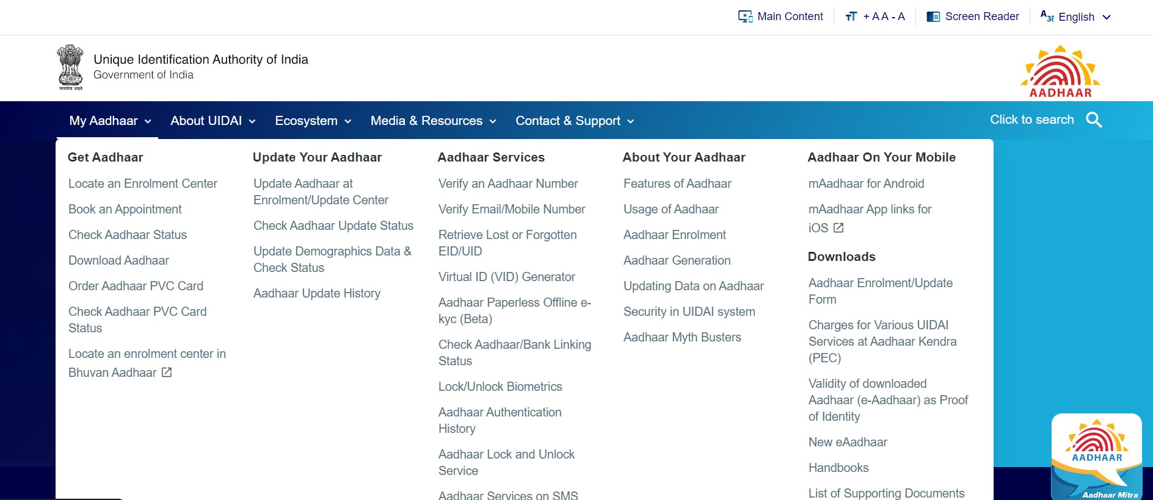Open Aadhaar Lock and Unlock Service
This screenshot has height=500, width=1153.
[x=506, y=462]
